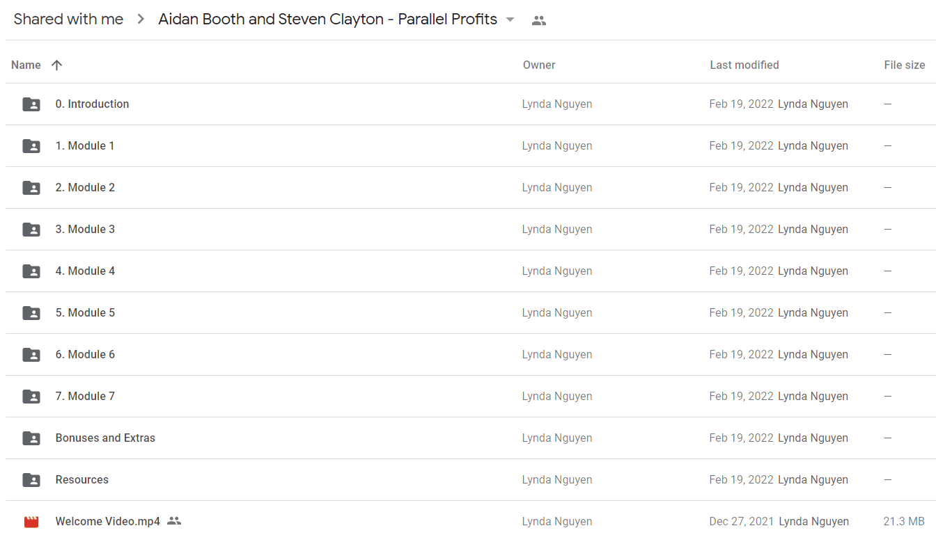The width and height of the screenshot is (936, 535).
Task: Click the shared people icon beside Welcome Video.mp4
Action: 174,520
